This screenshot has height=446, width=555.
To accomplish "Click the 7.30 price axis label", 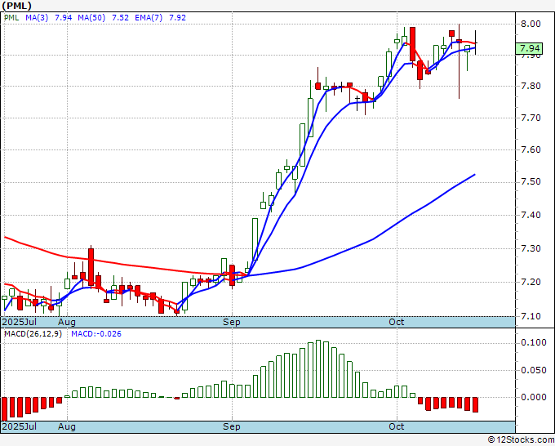I will [531, 248].
